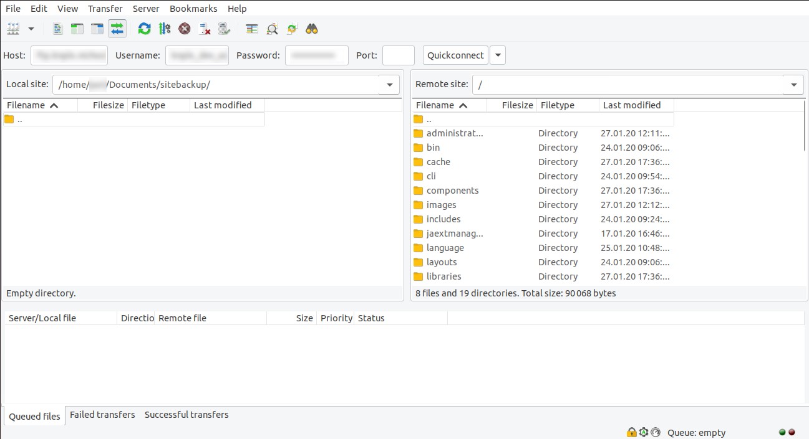This screenshot has width=809, height=439.
Task: Select the includes remote folder
Action: pos(543,219)
